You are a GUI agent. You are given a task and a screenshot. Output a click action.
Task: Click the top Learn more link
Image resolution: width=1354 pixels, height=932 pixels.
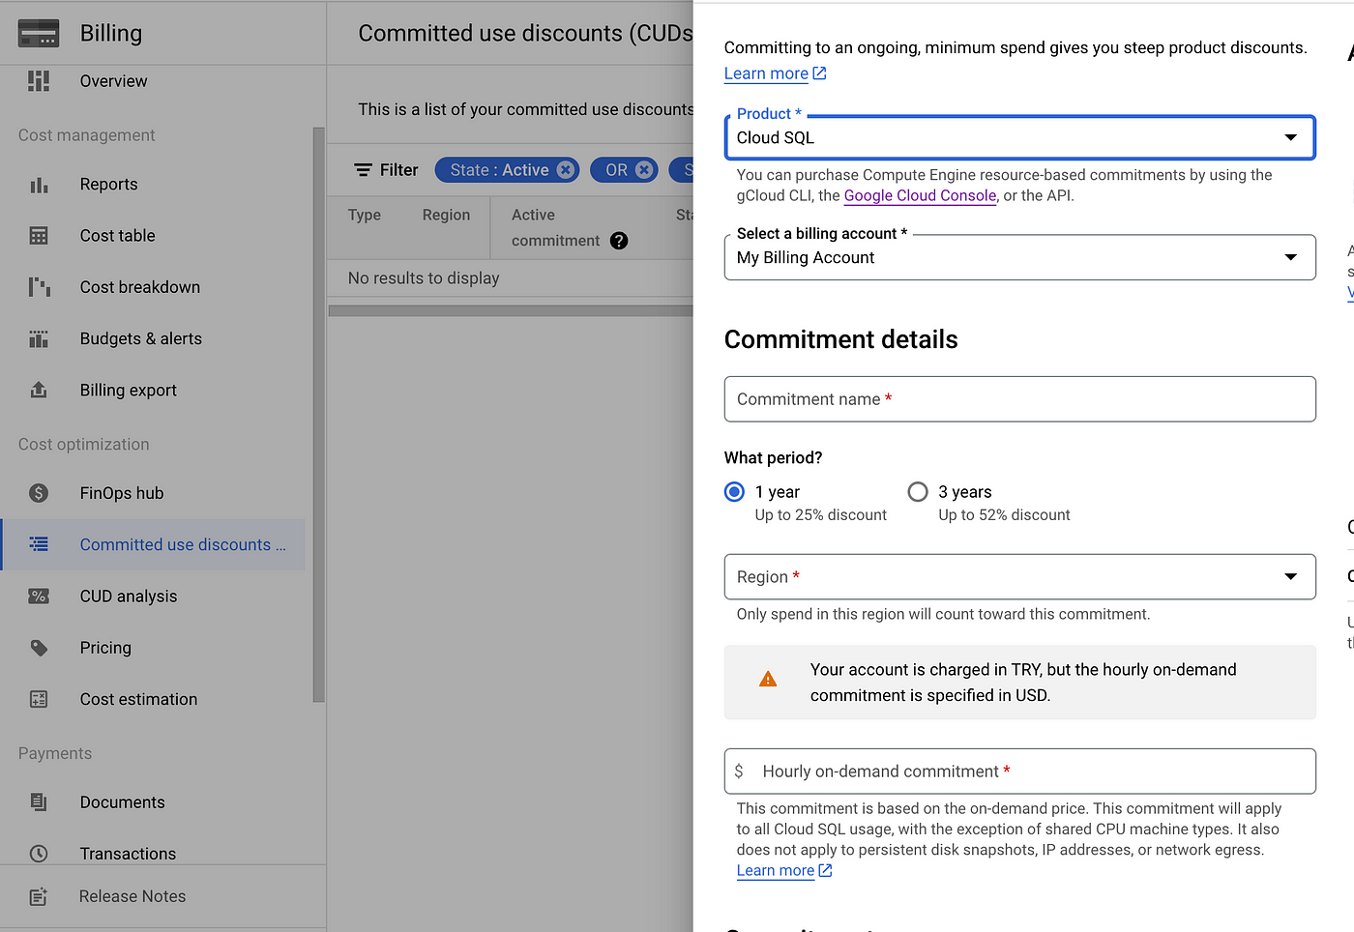(x=766, y=73)
